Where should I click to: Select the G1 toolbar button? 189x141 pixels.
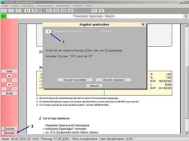click(x=49, y=10)
